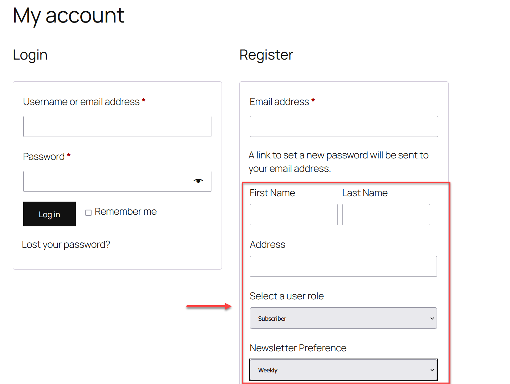Click the chevron on the Weekly dropdown
Viewport: 510px width, 384px height.
[x=432, y=369]
